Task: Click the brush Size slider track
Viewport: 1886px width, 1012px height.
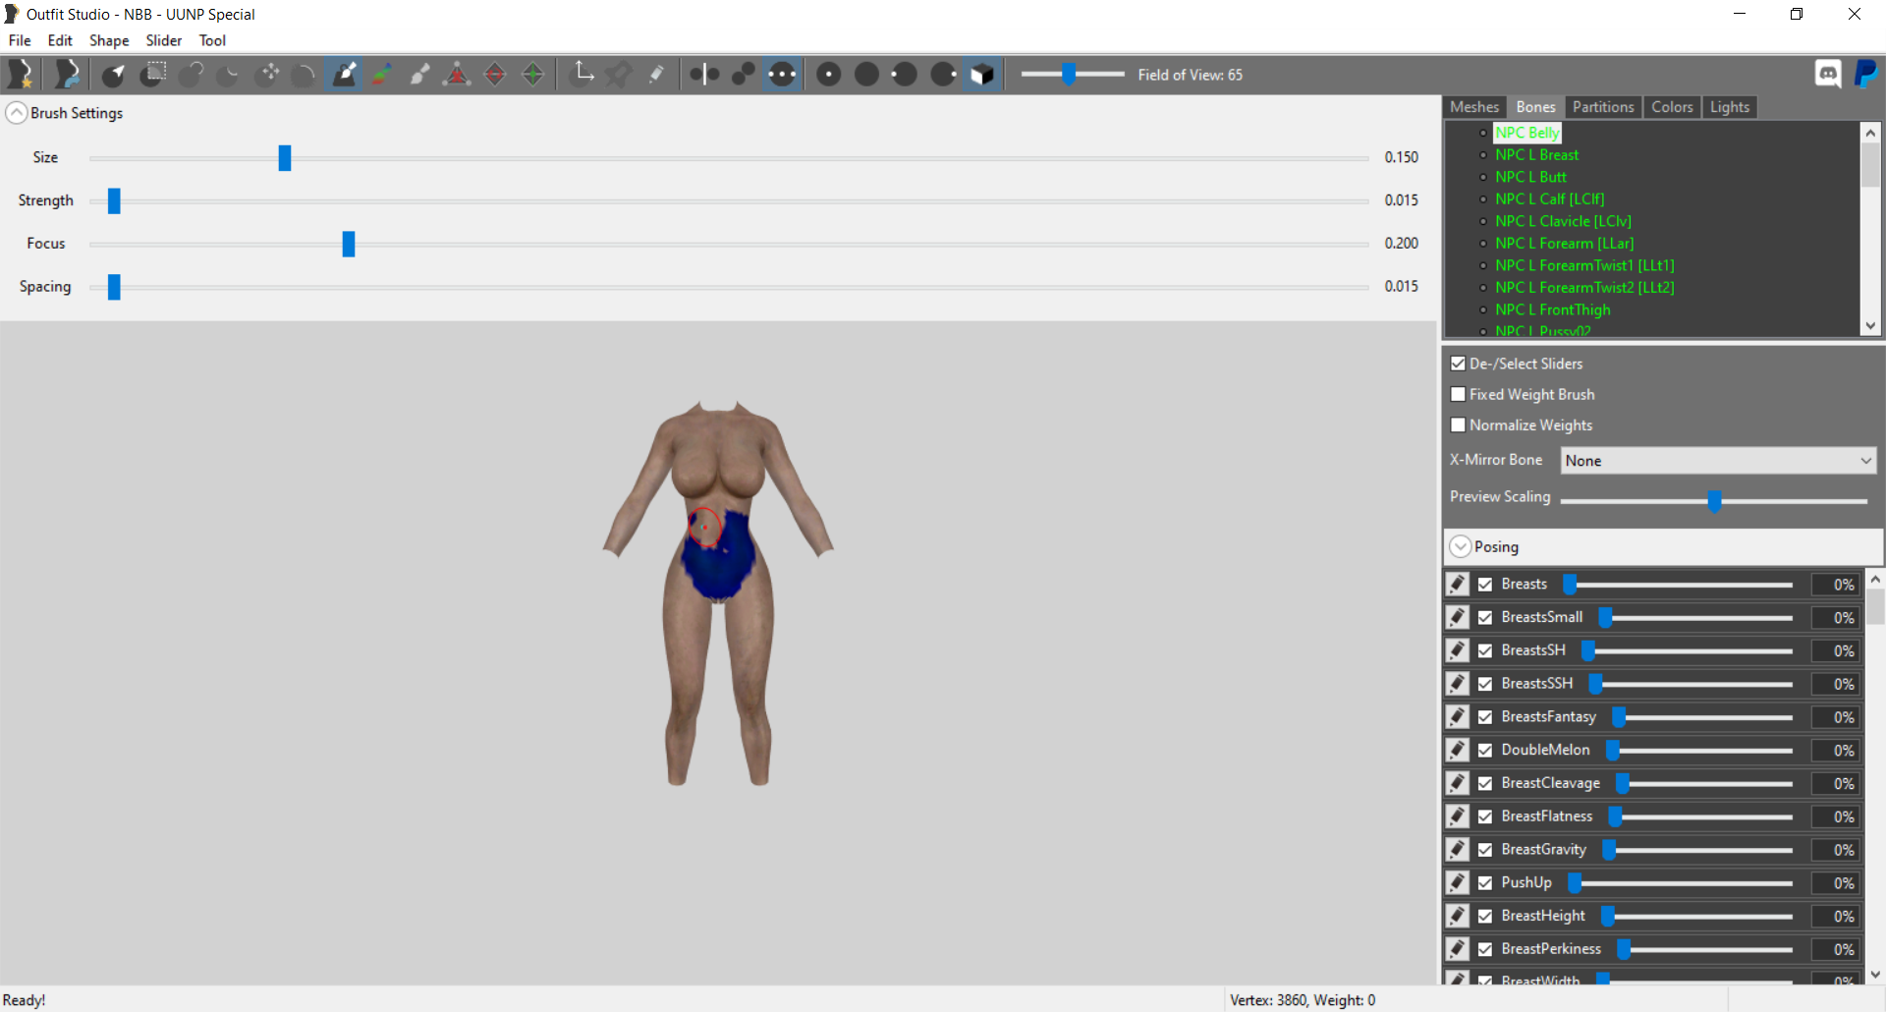Action: [x=729, y=157]
